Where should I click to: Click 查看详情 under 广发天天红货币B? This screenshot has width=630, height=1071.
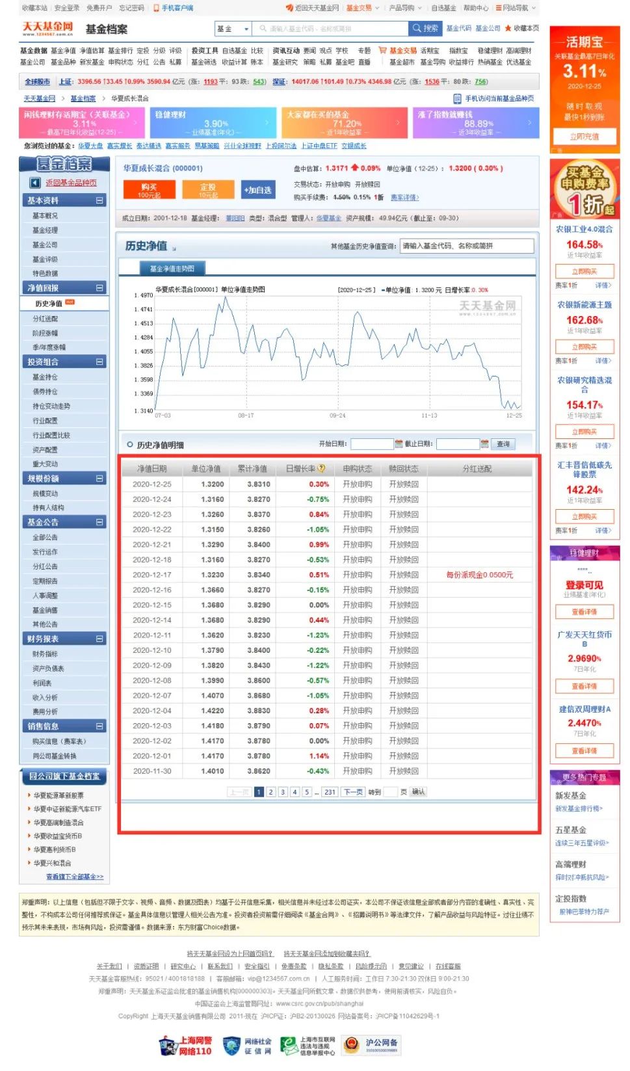tap(584, 686)
